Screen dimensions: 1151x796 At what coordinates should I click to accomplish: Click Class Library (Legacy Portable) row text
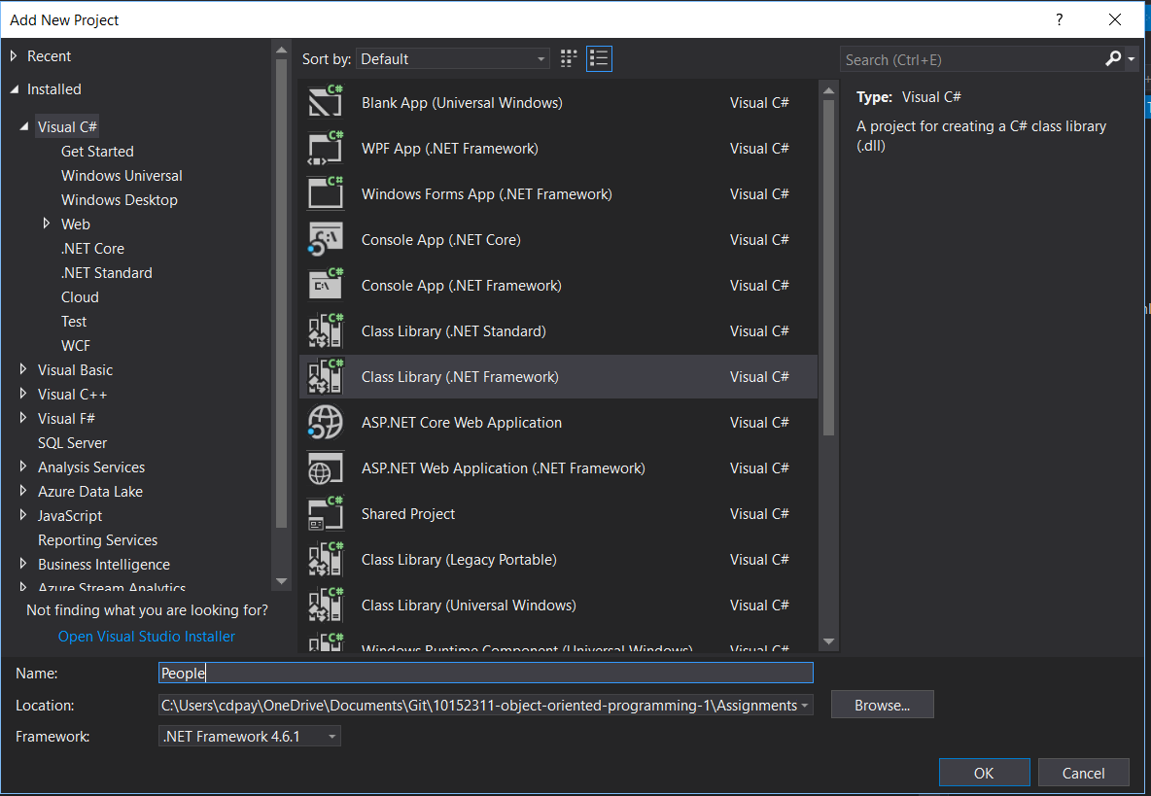coord(459,559)
